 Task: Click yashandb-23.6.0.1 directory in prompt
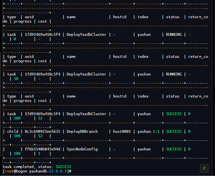click(x=48, y=171)
